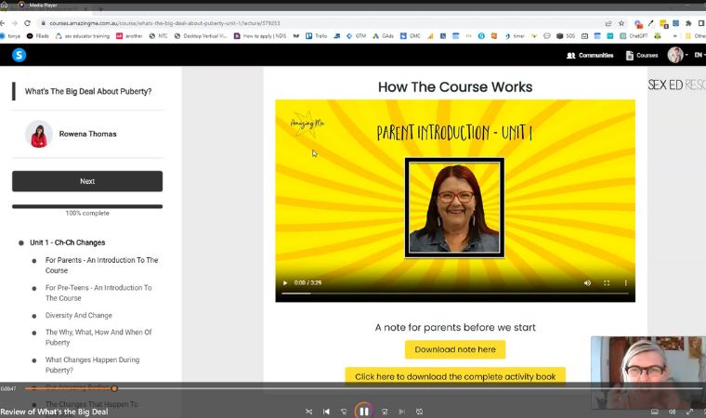Click the Next lesson button

click(x=87, y=181)
